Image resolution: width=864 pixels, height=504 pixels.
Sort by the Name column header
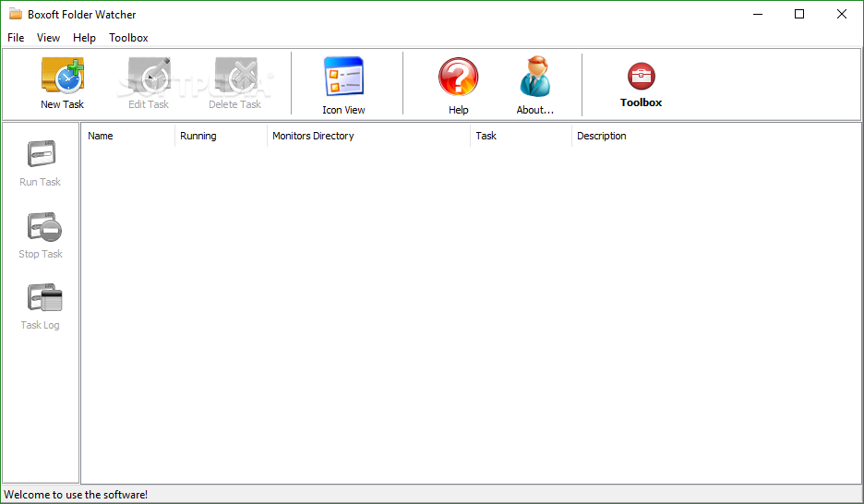click(128, 136)
